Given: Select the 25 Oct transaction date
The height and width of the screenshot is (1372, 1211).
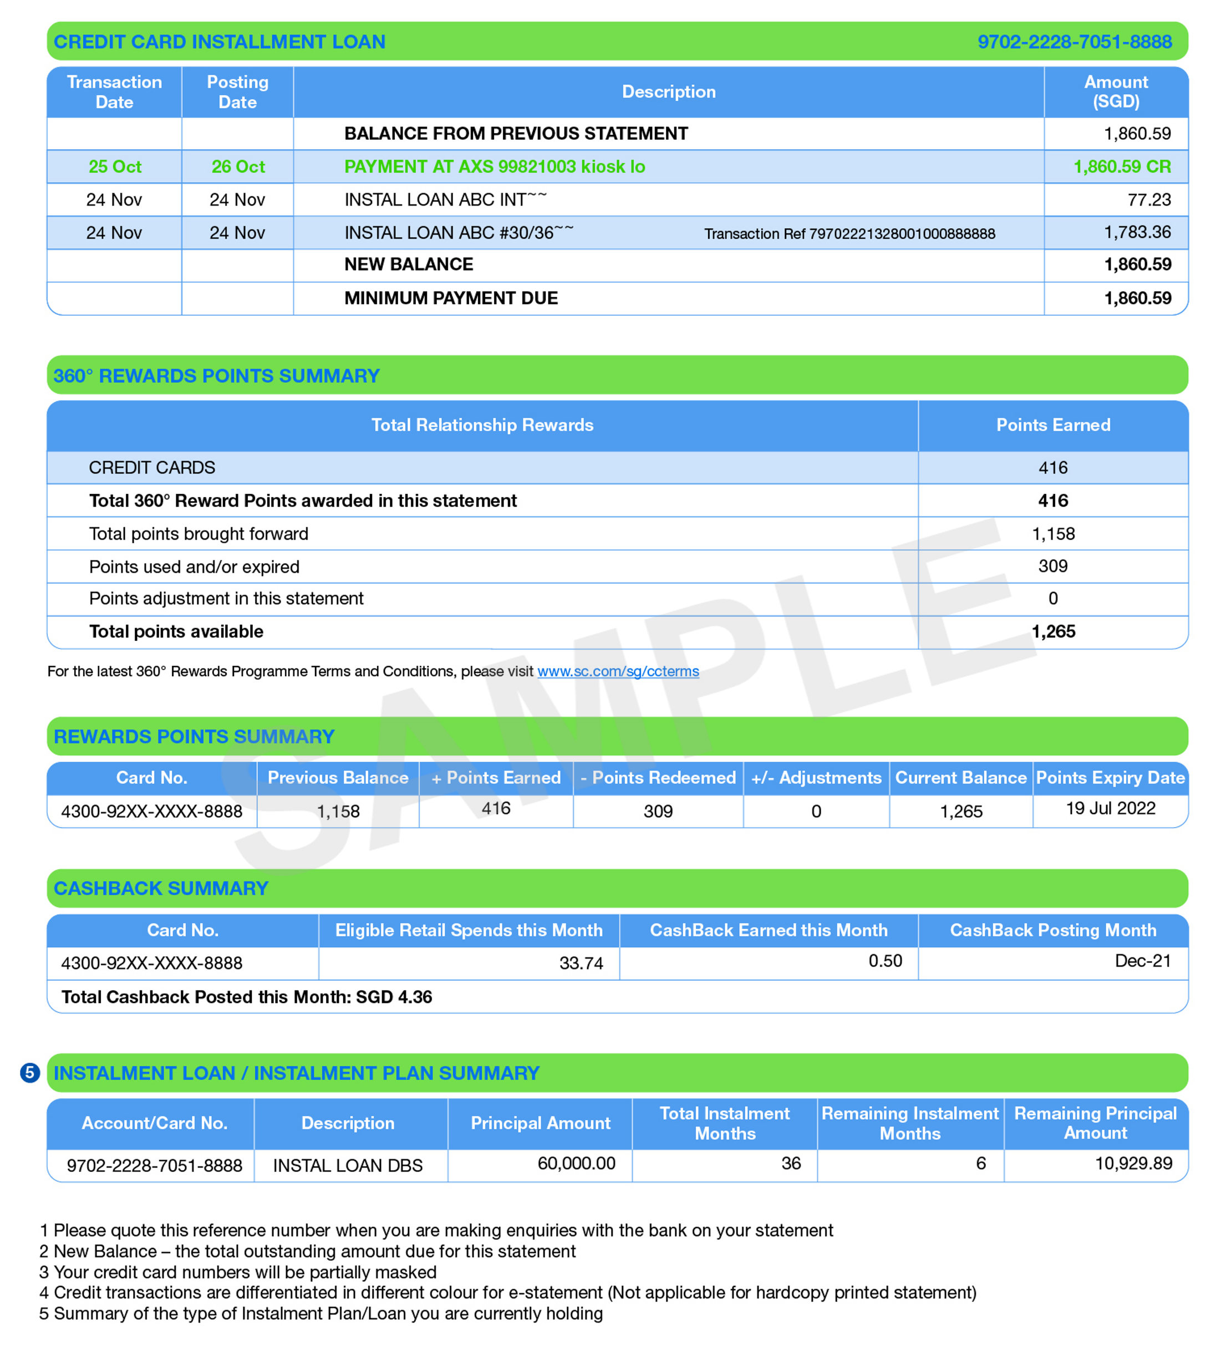Looking at the screenshot, I should point(115,166).
